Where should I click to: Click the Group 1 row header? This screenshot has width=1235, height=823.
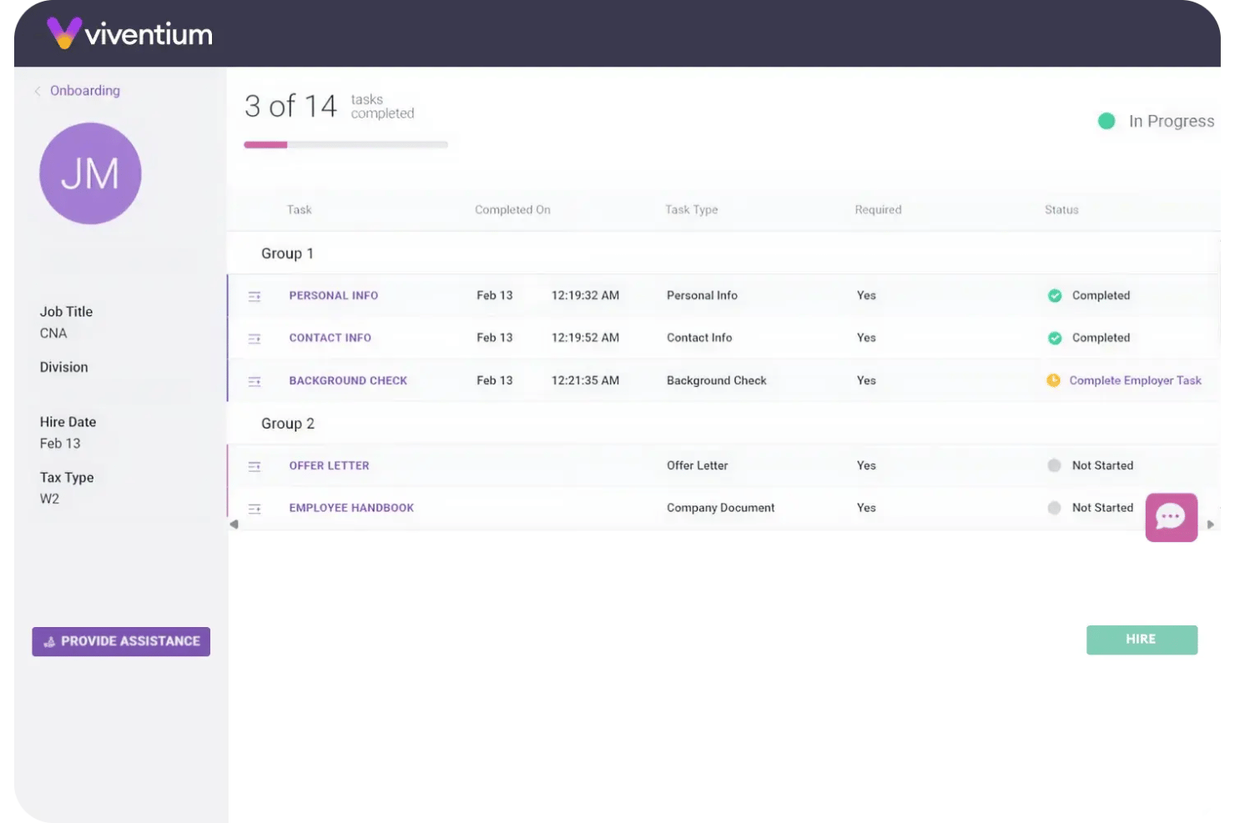pos(287,253)
